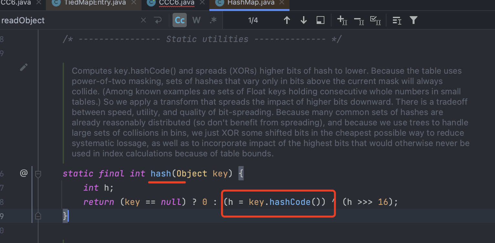Collapse the hash method fold marker
Screen dimensions: 495x243
point(38,174)
